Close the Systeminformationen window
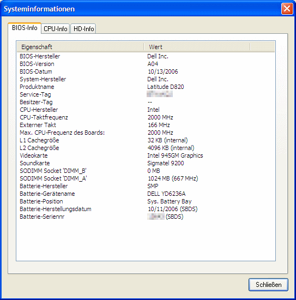The height and width of the screenshot is (300, 296). (x=287, y=9)
